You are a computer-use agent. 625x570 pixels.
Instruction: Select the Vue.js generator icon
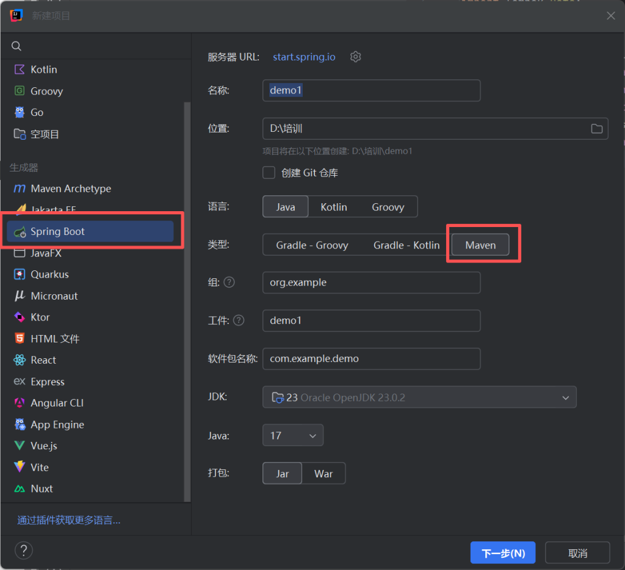[x=20, y=446]
